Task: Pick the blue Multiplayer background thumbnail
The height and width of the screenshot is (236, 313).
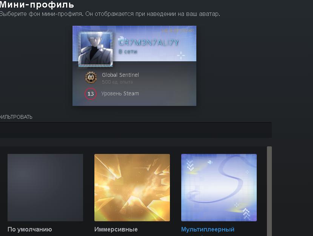Action: (x=219, y=187)
